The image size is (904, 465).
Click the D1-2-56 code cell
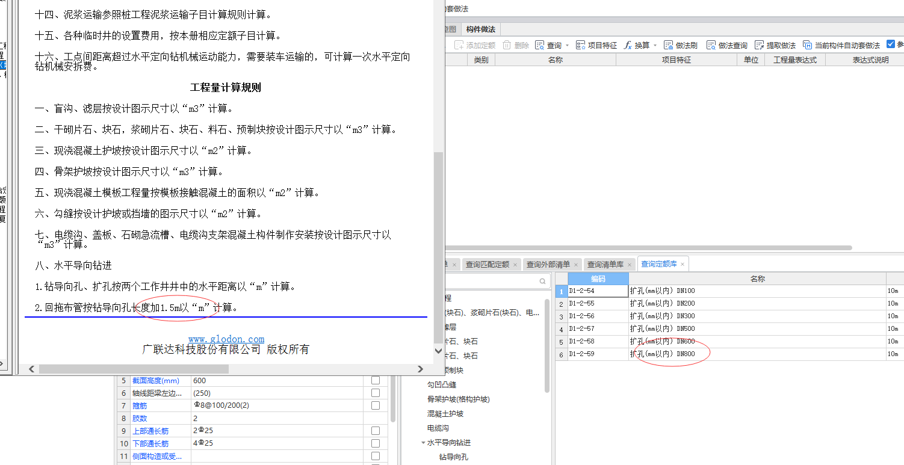pyautogui.click(x=598, y=316)
